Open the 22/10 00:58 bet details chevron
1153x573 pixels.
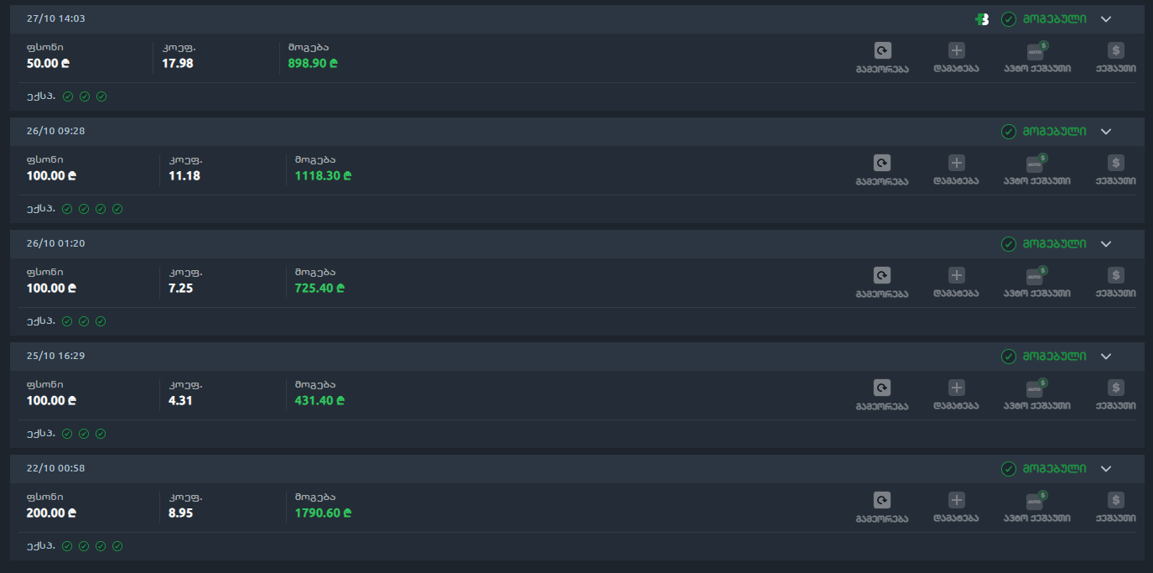(1106, 469)
